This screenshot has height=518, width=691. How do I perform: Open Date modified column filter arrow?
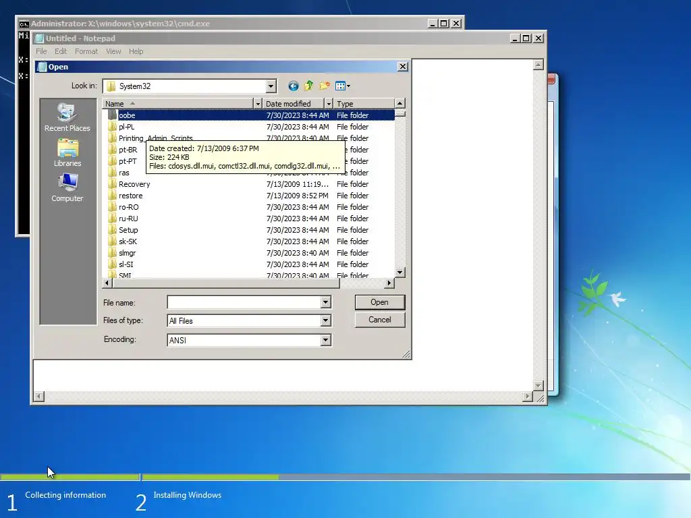point(329,103)
